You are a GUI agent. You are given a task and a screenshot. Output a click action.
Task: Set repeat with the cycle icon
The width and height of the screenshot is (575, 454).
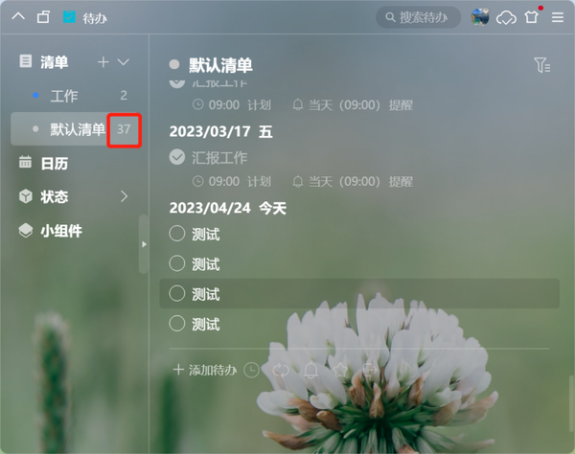[x=281, y=370]
